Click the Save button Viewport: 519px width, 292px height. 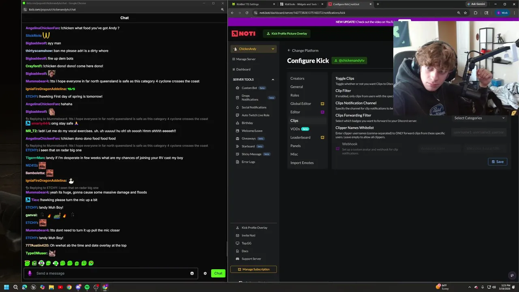(498, 162)
